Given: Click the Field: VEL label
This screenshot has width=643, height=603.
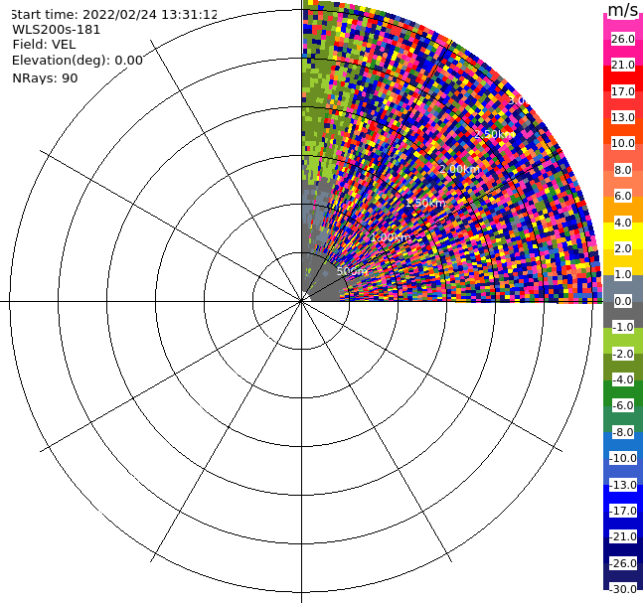Looking at the screenshot, I should [44, 45].
